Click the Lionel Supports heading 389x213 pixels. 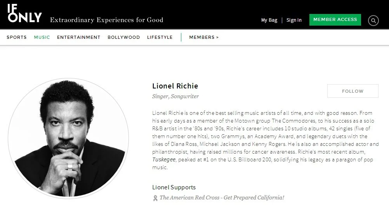coord(174,187)
